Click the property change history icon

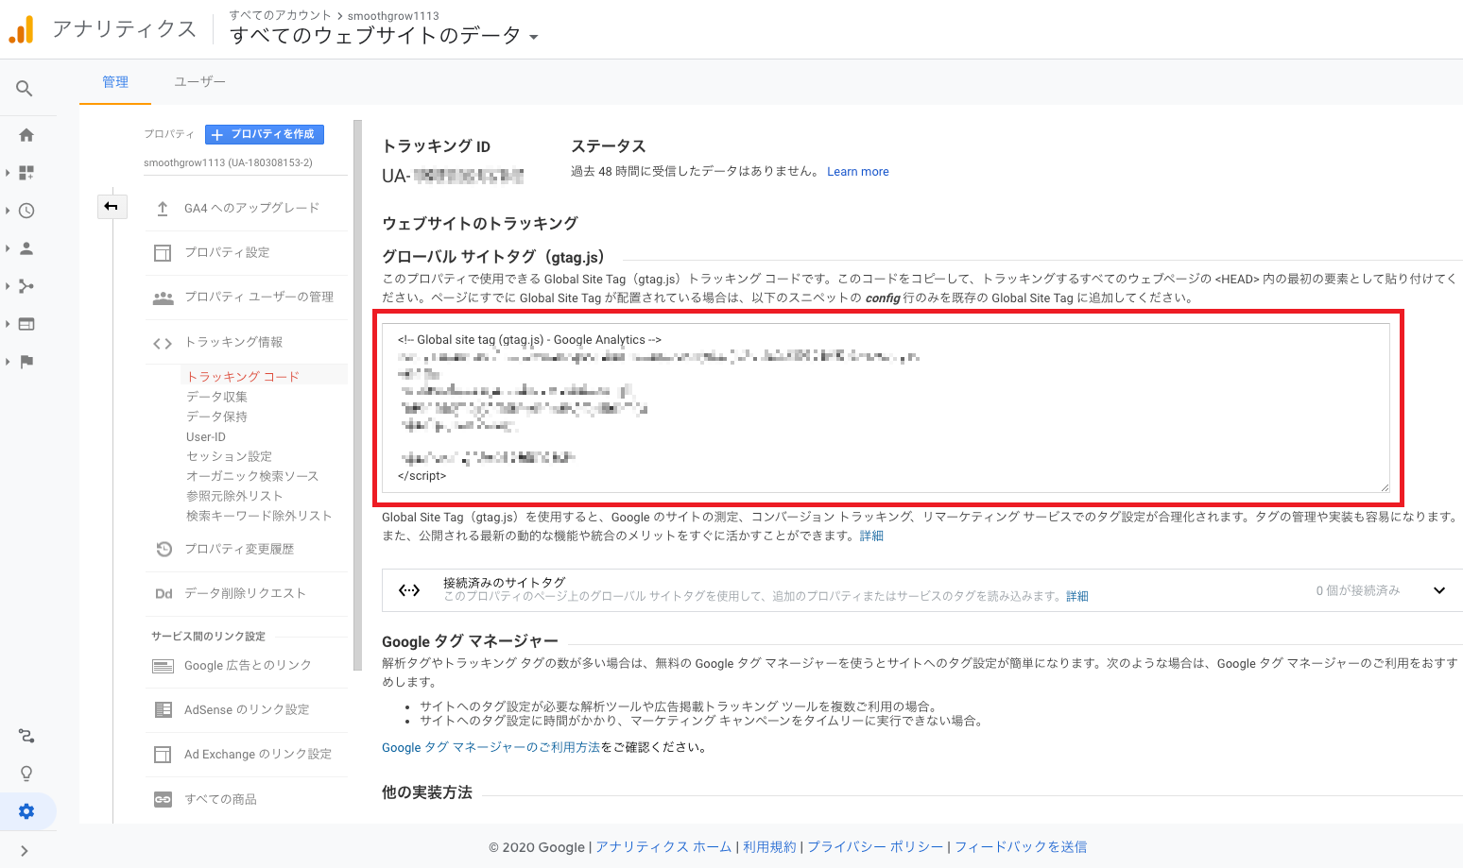164,549
